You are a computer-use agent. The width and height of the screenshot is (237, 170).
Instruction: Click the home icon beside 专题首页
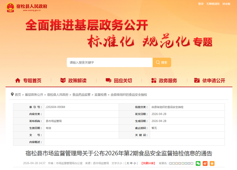click(x=18, y=80)
